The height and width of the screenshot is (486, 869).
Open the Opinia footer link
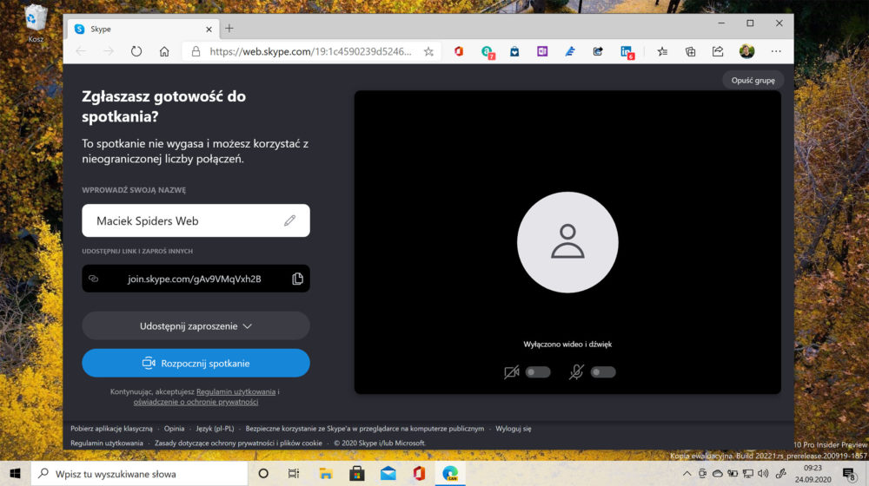click(x=174, y=429)
